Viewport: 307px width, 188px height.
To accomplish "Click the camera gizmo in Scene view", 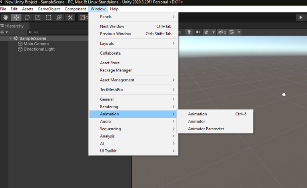I will point(284,95).
